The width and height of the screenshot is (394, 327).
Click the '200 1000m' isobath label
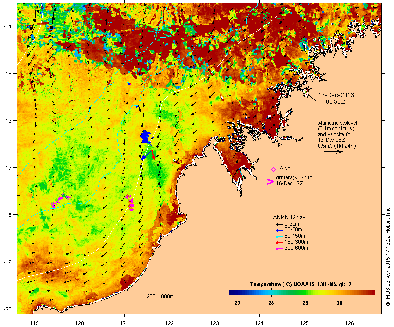(160, 296)
